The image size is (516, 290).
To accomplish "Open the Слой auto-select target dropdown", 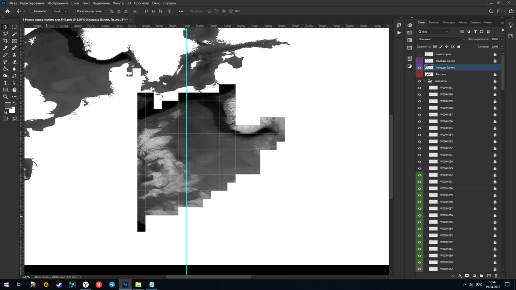I will 60,11.
